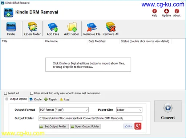This screenshot has height=138, width=186.
Task: Click the Add Folder icon
Action: 72,27
